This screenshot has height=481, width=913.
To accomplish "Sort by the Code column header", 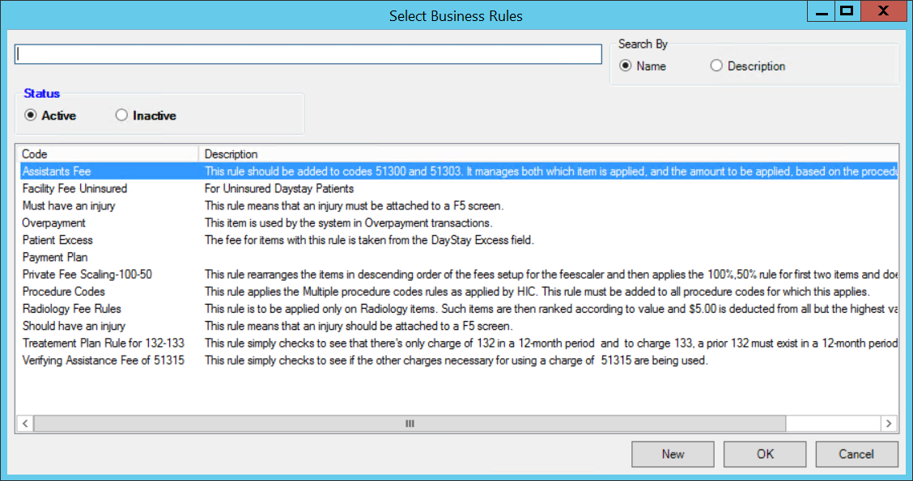I will pos(107,154).
